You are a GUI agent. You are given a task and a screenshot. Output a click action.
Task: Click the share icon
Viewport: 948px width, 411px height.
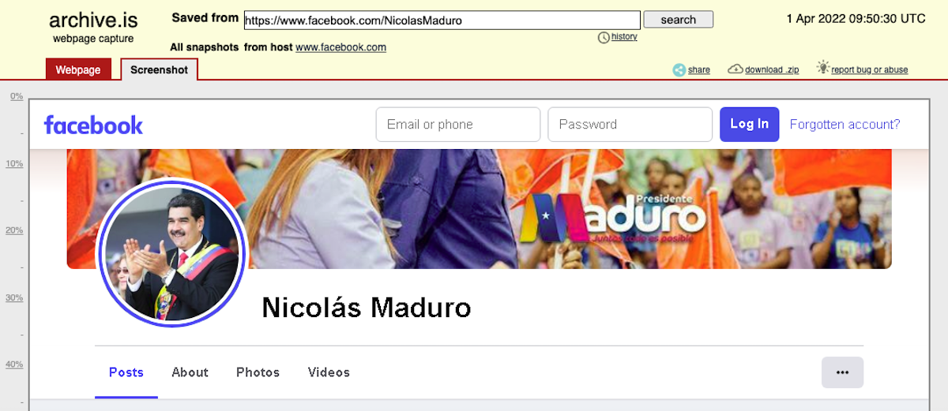[679, 69]
